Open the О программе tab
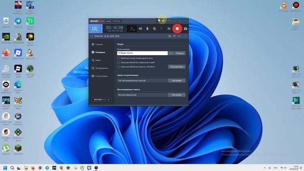The image size is (304, 171). (x=99, y=76)
